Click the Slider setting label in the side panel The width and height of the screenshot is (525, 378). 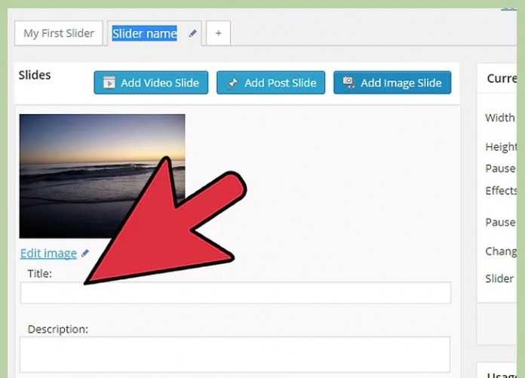pos(499,278)
